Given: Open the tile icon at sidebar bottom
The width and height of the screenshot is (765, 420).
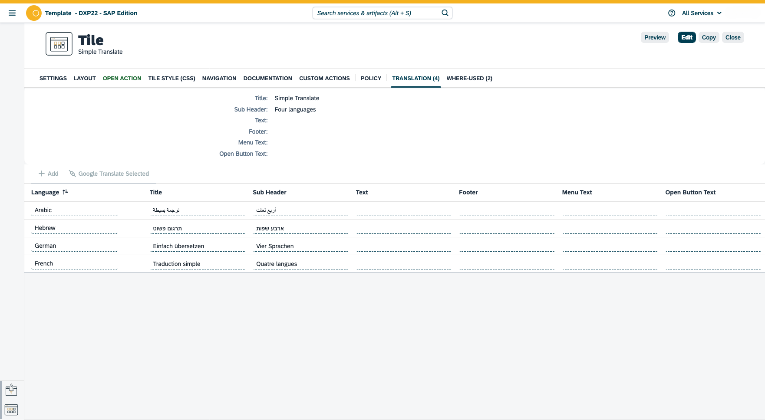Looking at the screenshot, I should pos(11,410).
